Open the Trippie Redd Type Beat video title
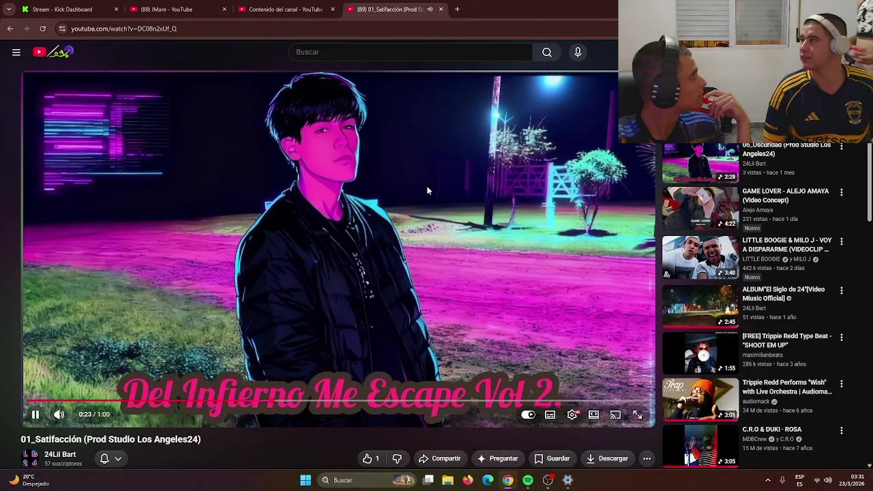The height and width of the screenshot is (491, 873). pos(787,341)
